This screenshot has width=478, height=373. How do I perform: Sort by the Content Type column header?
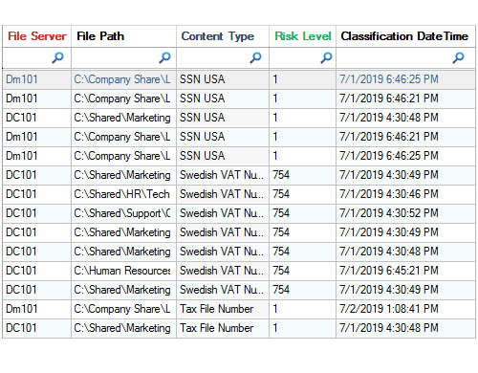pyautogui.click(x=223, y=36)
